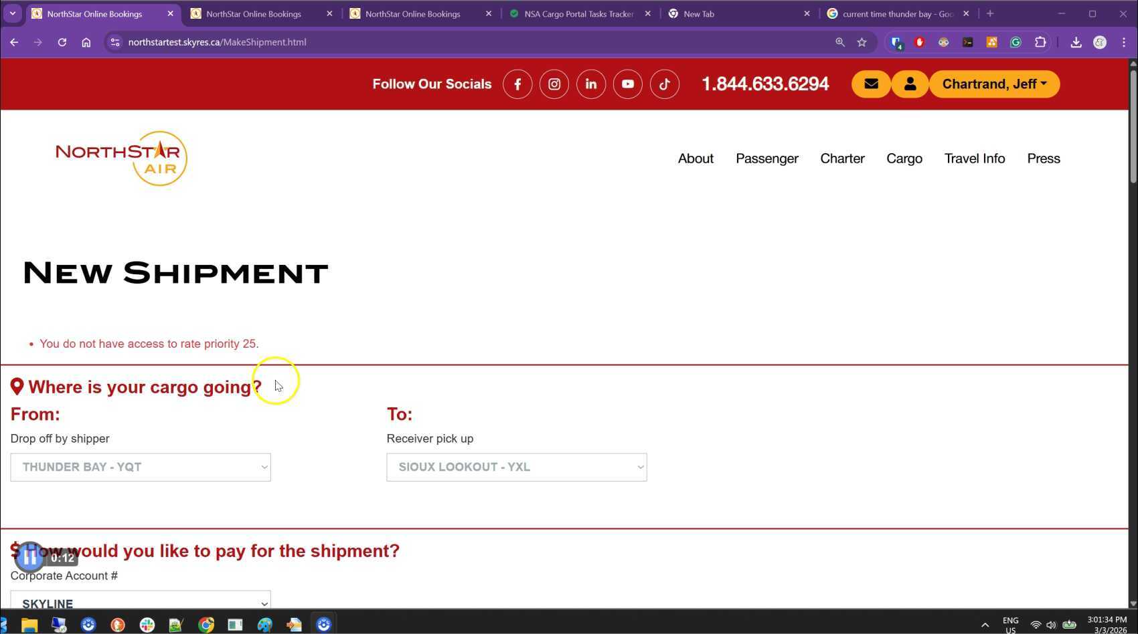This screenshot has width=1138, height=634.
Task: Open the Press menu
Action: [x=1044, y=158]
